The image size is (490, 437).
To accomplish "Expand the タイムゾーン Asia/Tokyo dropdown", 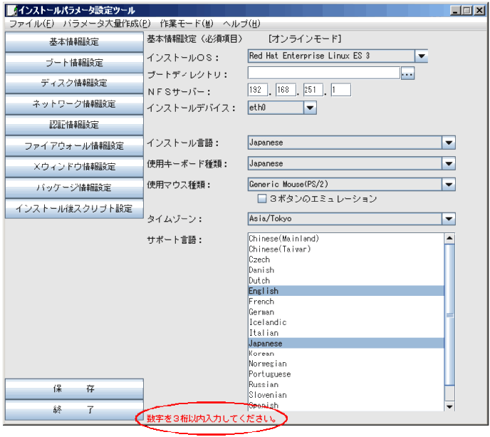I will tap(449, 219).
